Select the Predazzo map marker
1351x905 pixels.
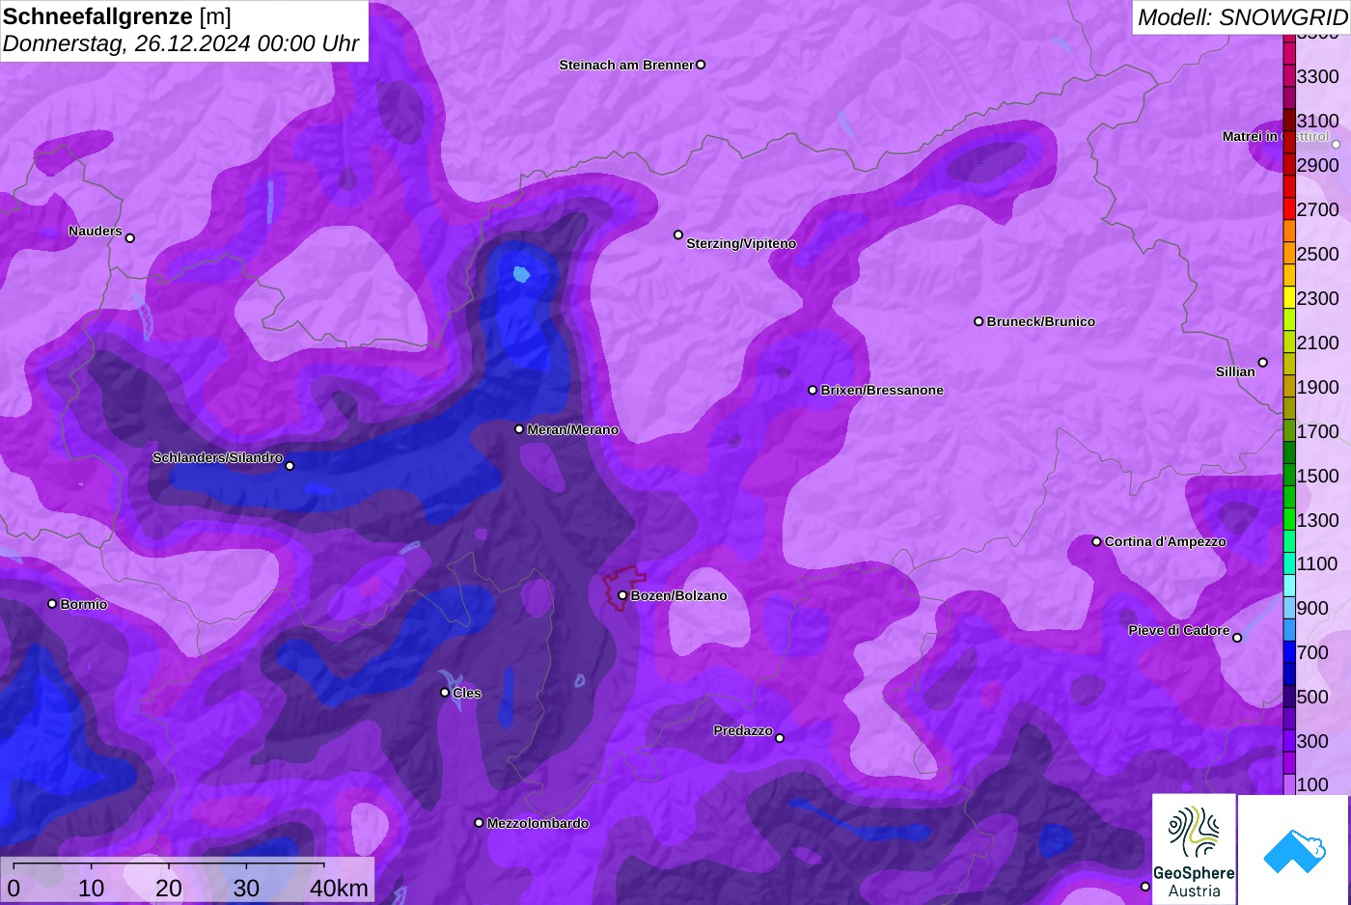[780, 738]
